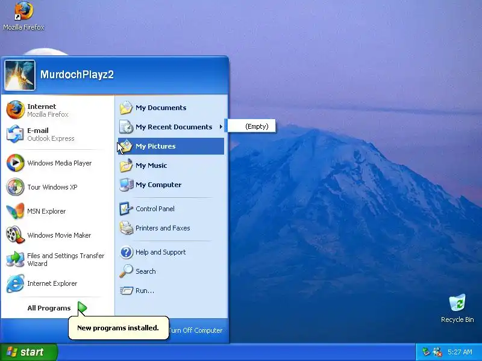Image resolution: width=482 pixels, height=361 pixels.
Task: Click the Turn Off Computer button
Action: click(195, 330)
